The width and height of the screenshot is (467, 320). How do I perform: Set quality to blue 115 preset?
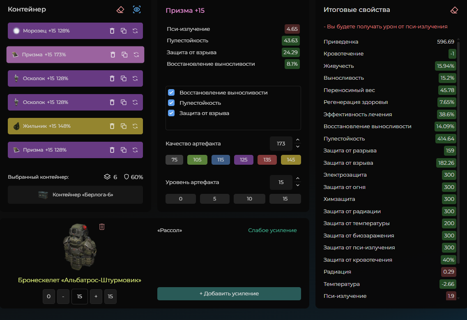tap(221, 160)
